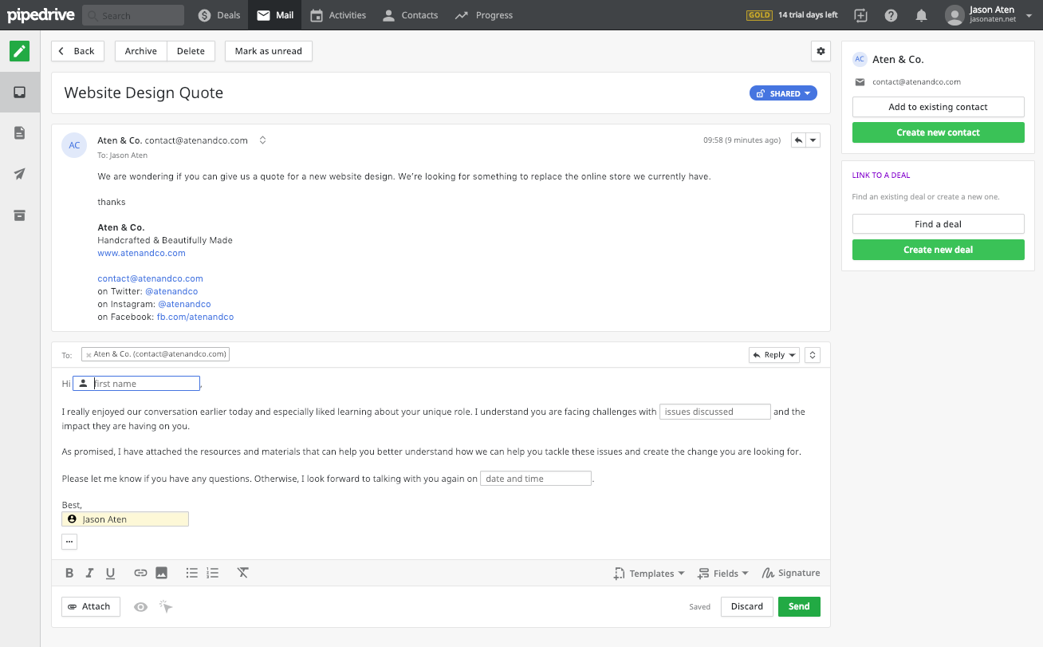Expand the Fields dropdown
1043x647 pixels.
(723, 574)
